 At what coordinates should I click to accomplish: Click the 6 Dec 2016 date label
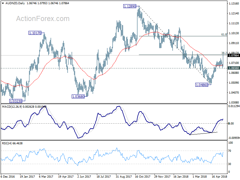(8, 177)
